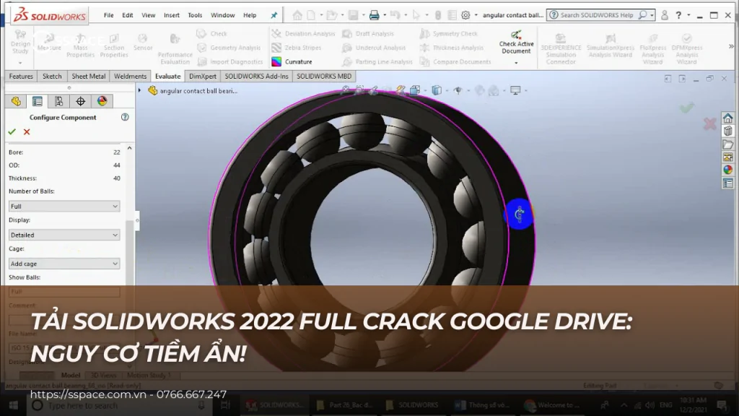The image size is (739, 416).
Task: Open the Options gear dropdown arrow
Action: [476, 15]
